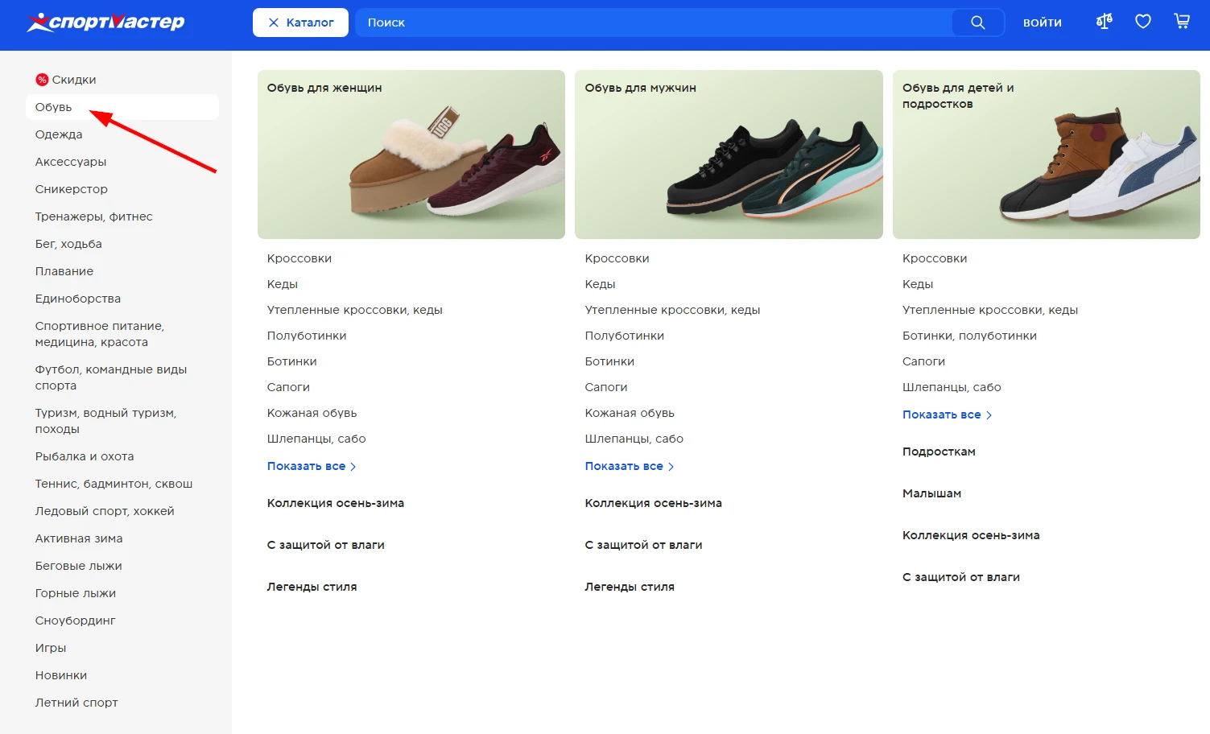Close the Каталог menu button
This screenshot has height=734, width=1210.
300,23
